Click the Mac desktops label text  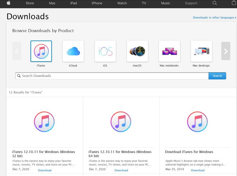pyautogui.click(x=201, y=66)
